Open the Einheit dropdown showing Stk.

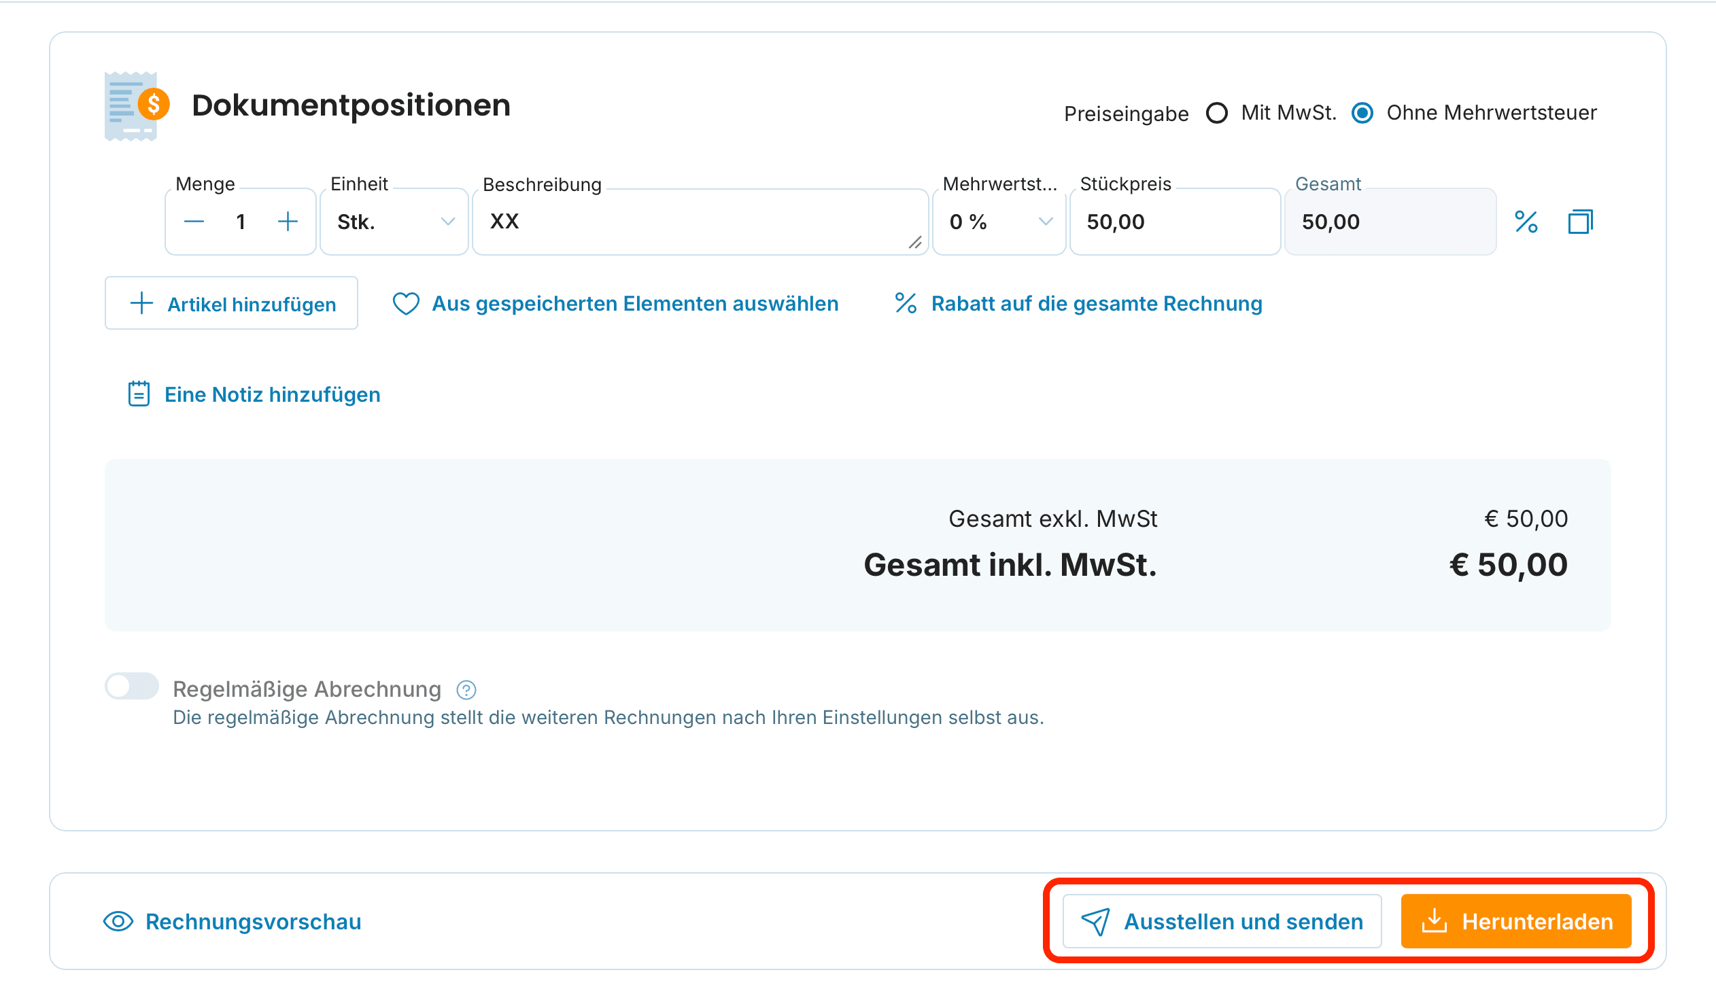pyautogui.click(x=394, y=222)
